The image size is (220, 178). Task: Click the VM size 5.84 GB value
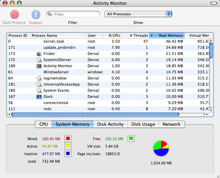pos(112,146)
